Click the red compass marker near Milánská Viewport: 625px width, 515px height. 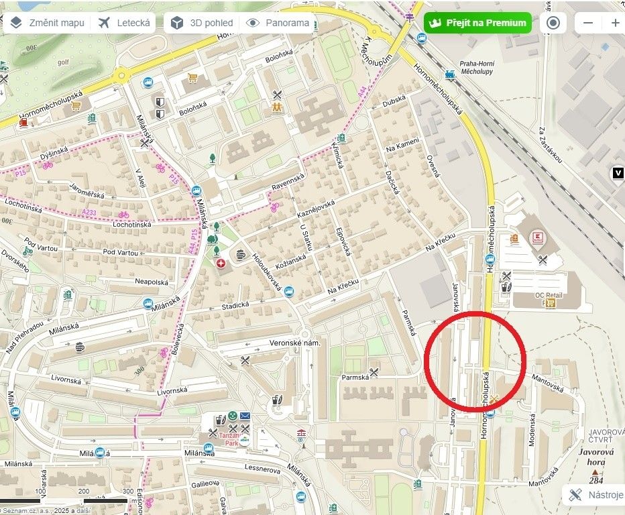click(x=221, y=264)
